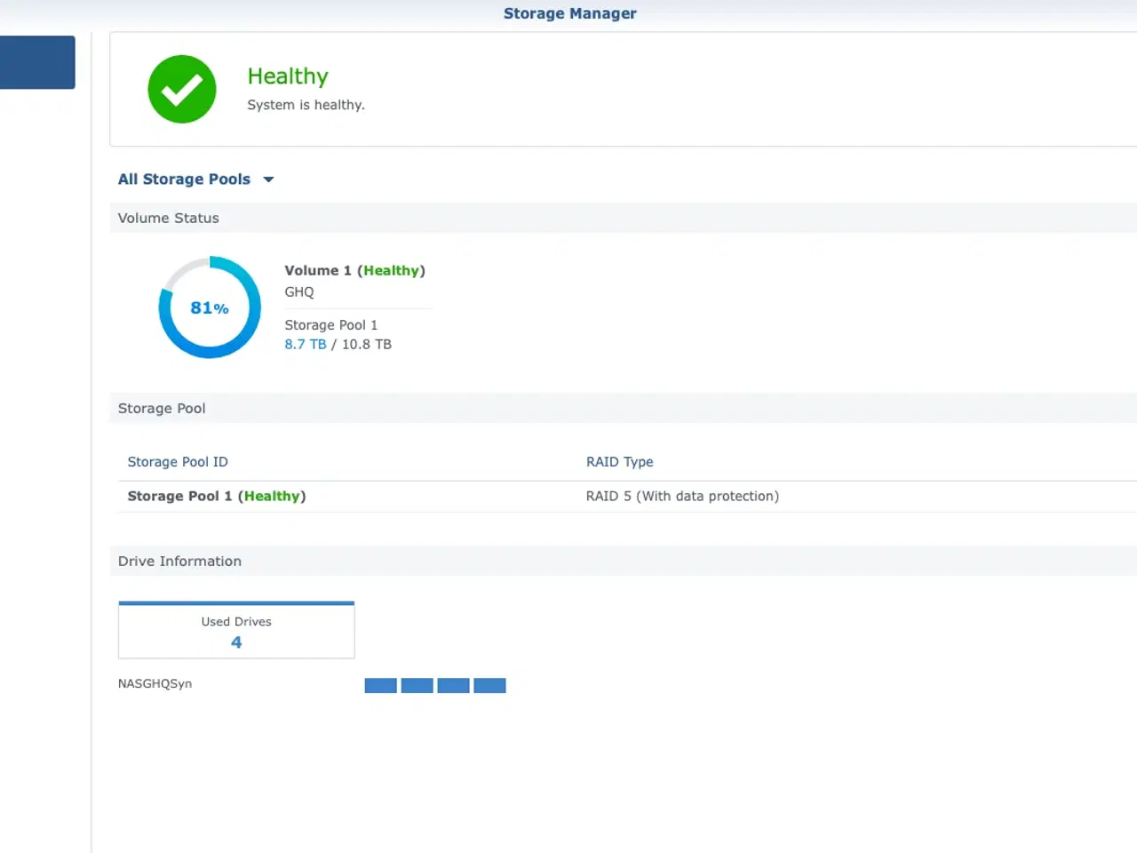Viewport: 1137px width, 853px height.
Task: Open the Storage Manager title menu
Action: pos(569,13)
